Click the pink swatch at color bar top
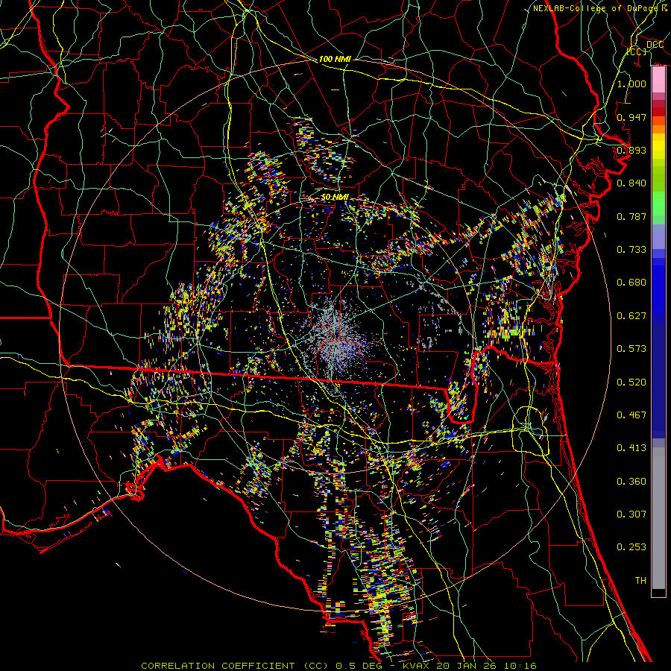The image size is (671, 671). (658, 78)
